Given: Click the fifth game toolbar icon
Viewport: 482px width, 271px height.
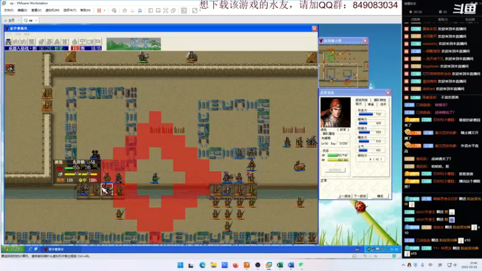Looking at the screenshot, I should 42,42.
